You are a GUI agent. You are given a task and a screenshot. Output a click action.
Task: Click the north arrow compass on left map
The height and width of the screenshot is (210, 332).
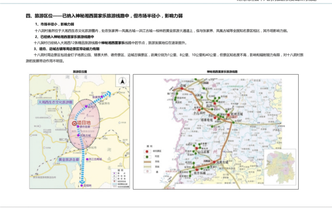pos(122,81)
